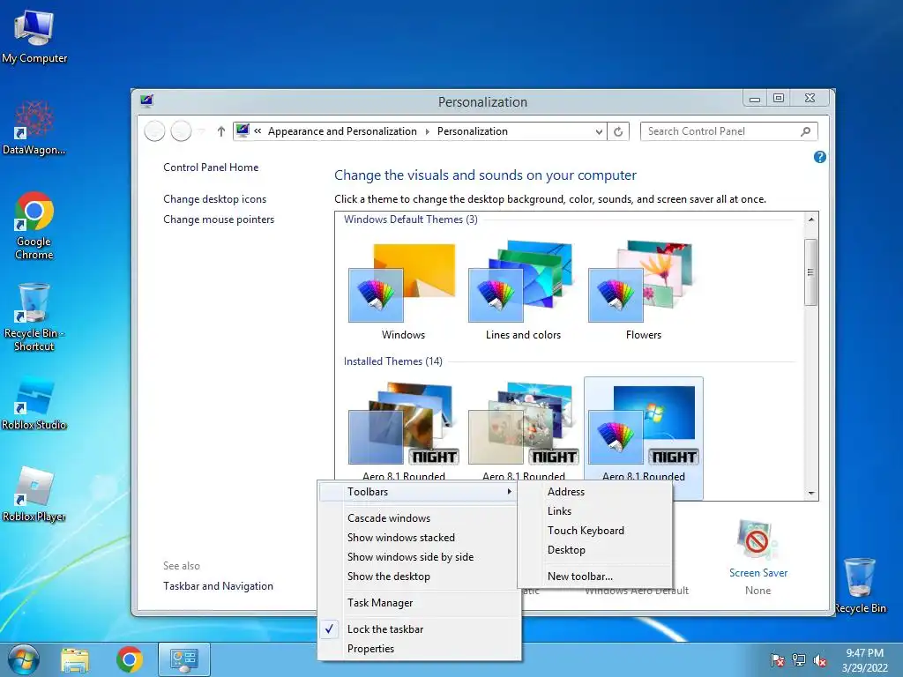The width and height of the screenshot is (903, 677).
Task: Click the scrollbar up arrow in themes list
Action: (x=811, y=219)
